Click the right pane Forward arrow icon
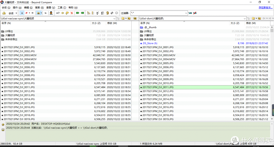This screenshot has height=147, width=274. 270,18
